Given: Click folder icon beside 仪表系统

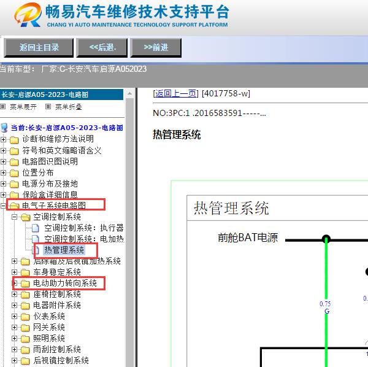Looking at the screenshot, I should [25, 317].
